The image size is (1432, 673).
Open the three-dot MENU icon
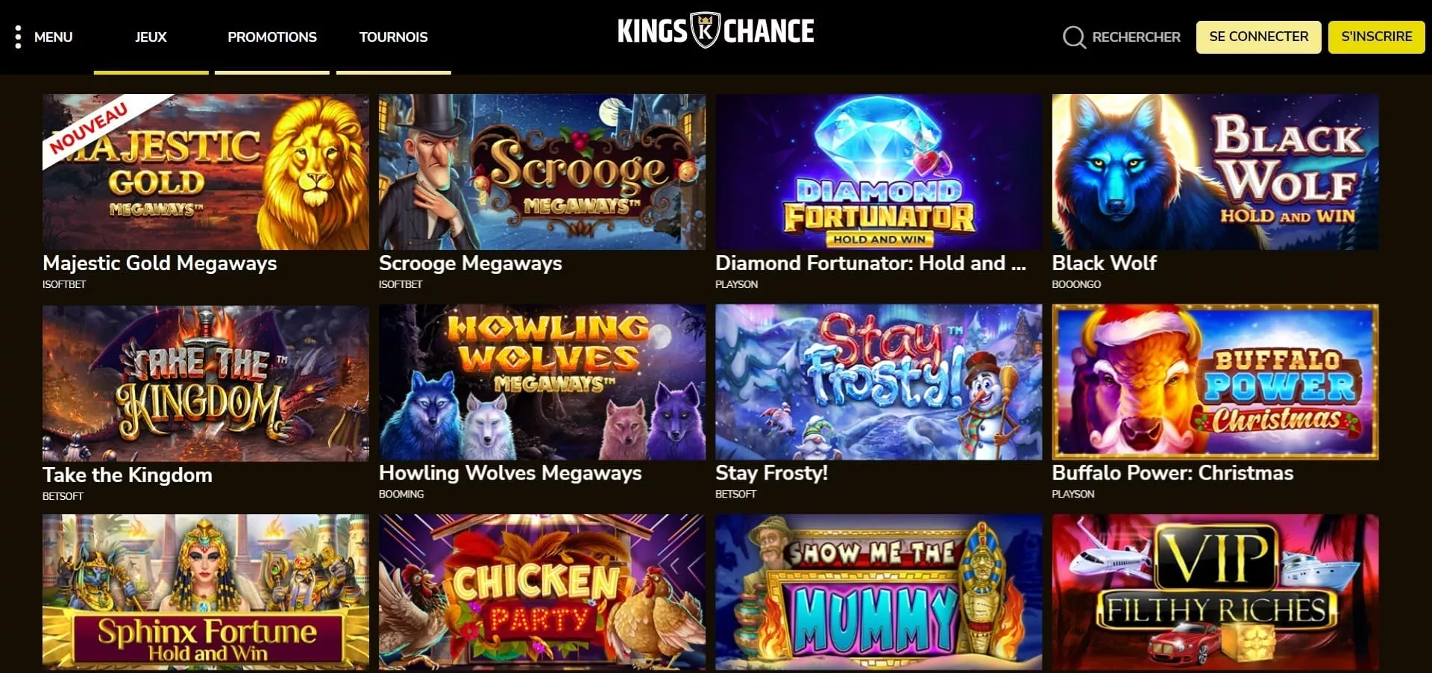[18, 37]
